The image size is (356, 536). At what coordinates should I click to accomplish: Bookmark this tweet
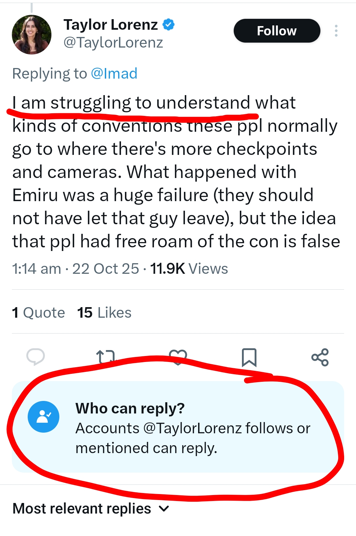pyautogui.click(x=249, y=357)
